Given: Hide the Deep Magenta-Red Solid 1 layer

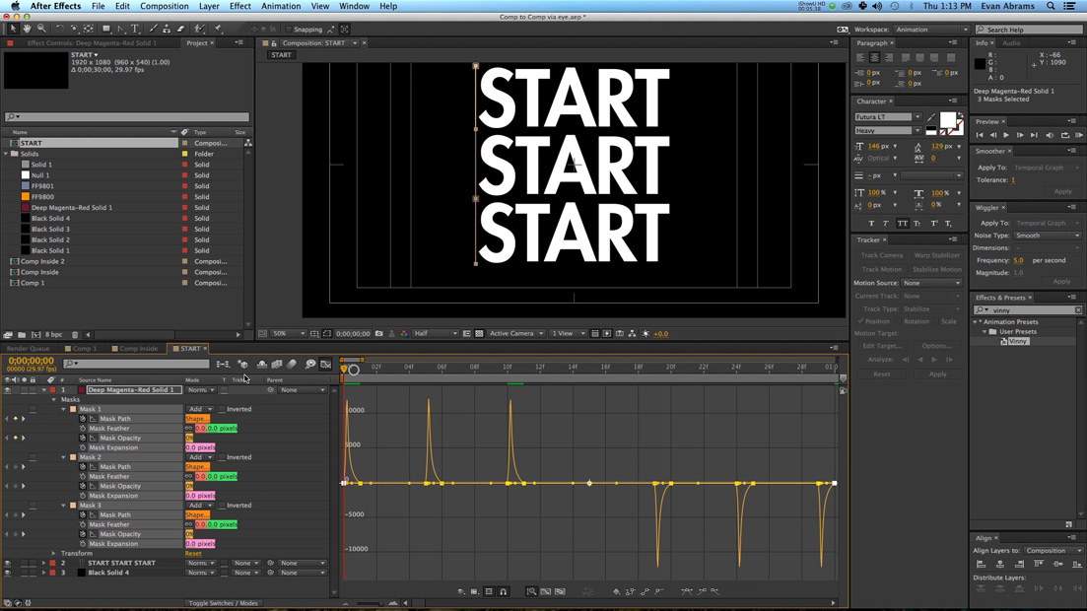Looking at the screenshot, I should [8, 390].
